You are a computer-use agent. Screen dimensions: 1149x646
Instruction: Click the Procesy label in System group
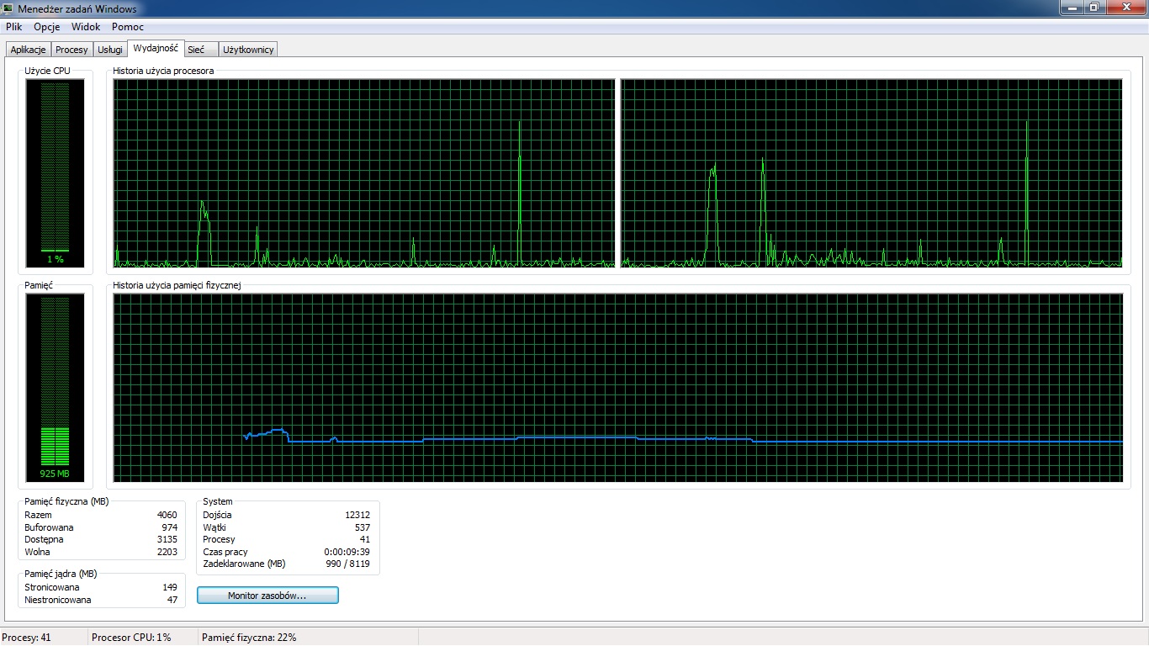[219, 539]
